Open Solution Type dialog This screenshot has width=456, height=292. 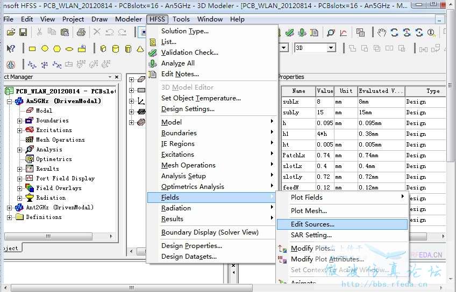point(184,31)
